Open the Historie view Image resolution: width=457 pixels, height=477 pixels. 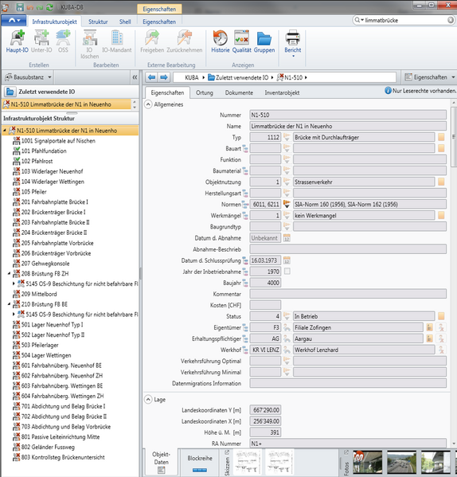coord(220,41)
